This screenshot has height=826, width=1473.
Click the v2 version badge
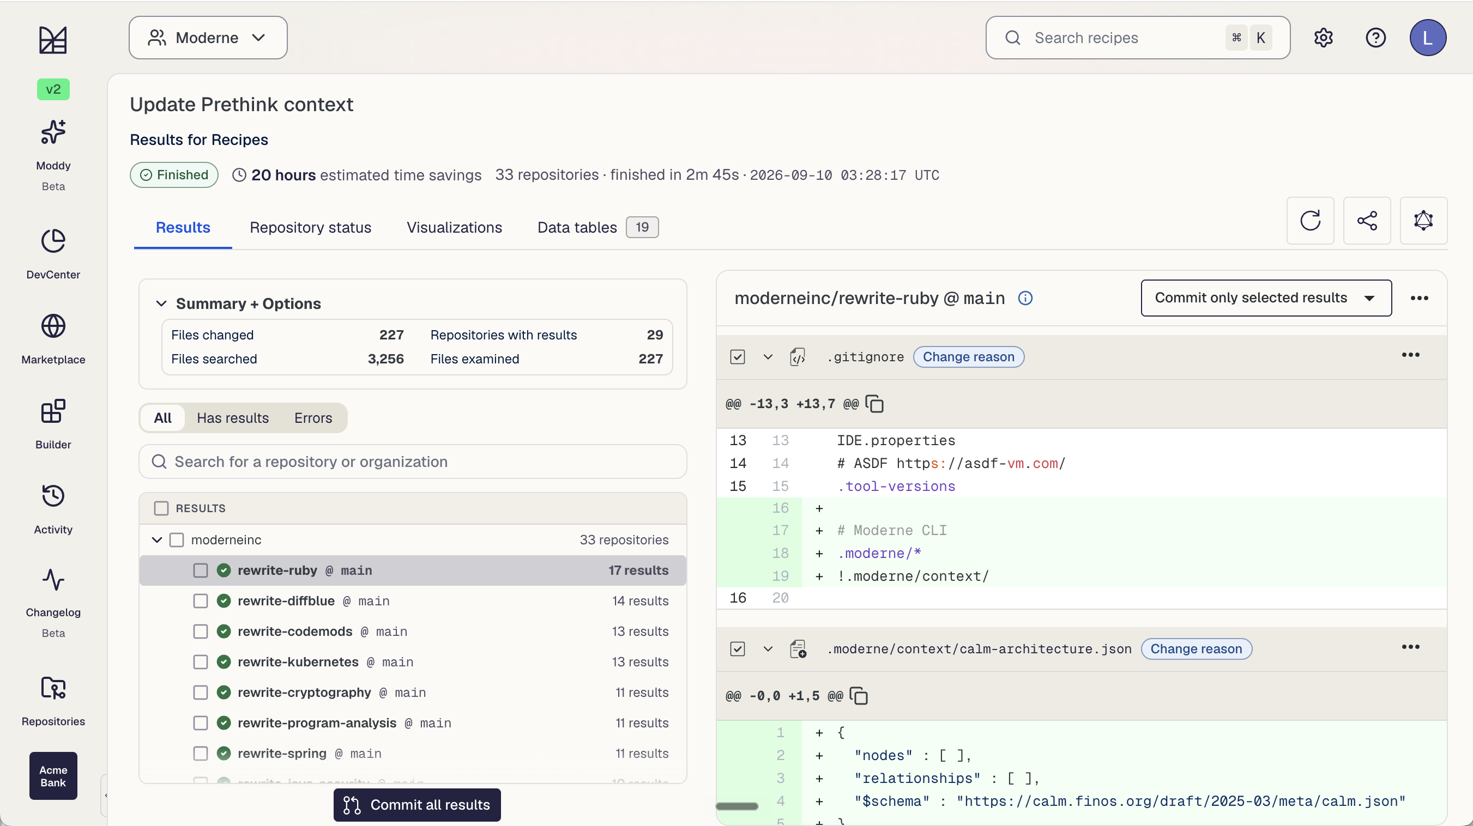pos(53,89)
